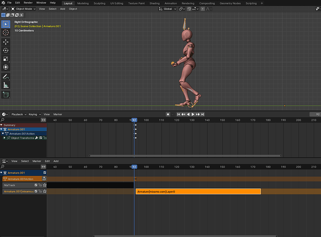321x237 pixels.
Task: Click the timeline horizontal scrollbar
Action: (x=185, y=156)
